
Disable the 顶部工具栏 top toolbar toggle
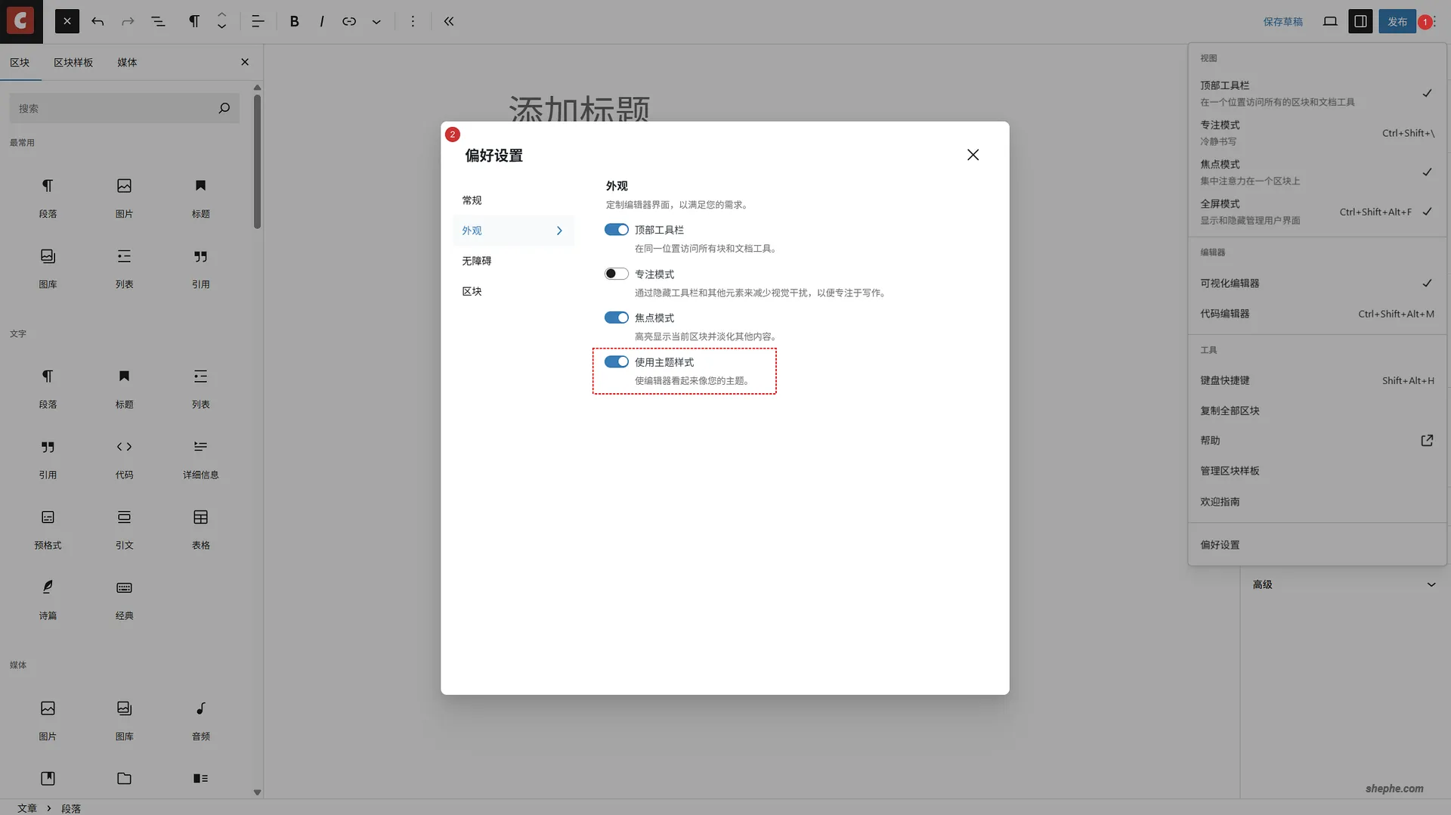click(x=617, y=229)
